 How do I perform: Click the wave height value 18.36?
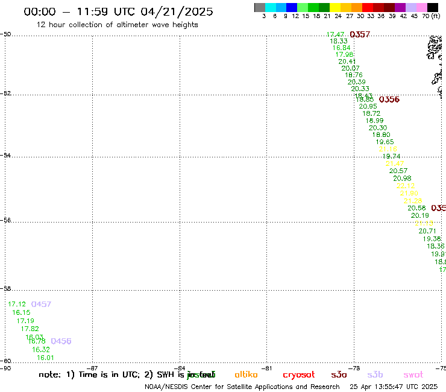pyautogui.click(x=436, y=246)
